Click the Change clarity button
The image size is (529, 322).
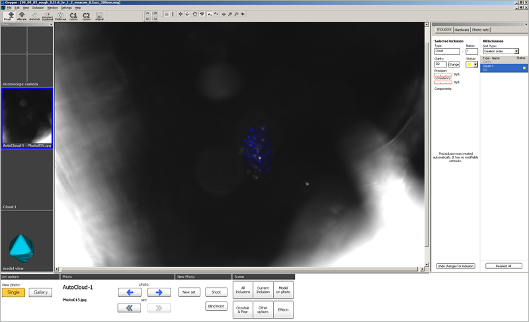(x=454, y=64)
